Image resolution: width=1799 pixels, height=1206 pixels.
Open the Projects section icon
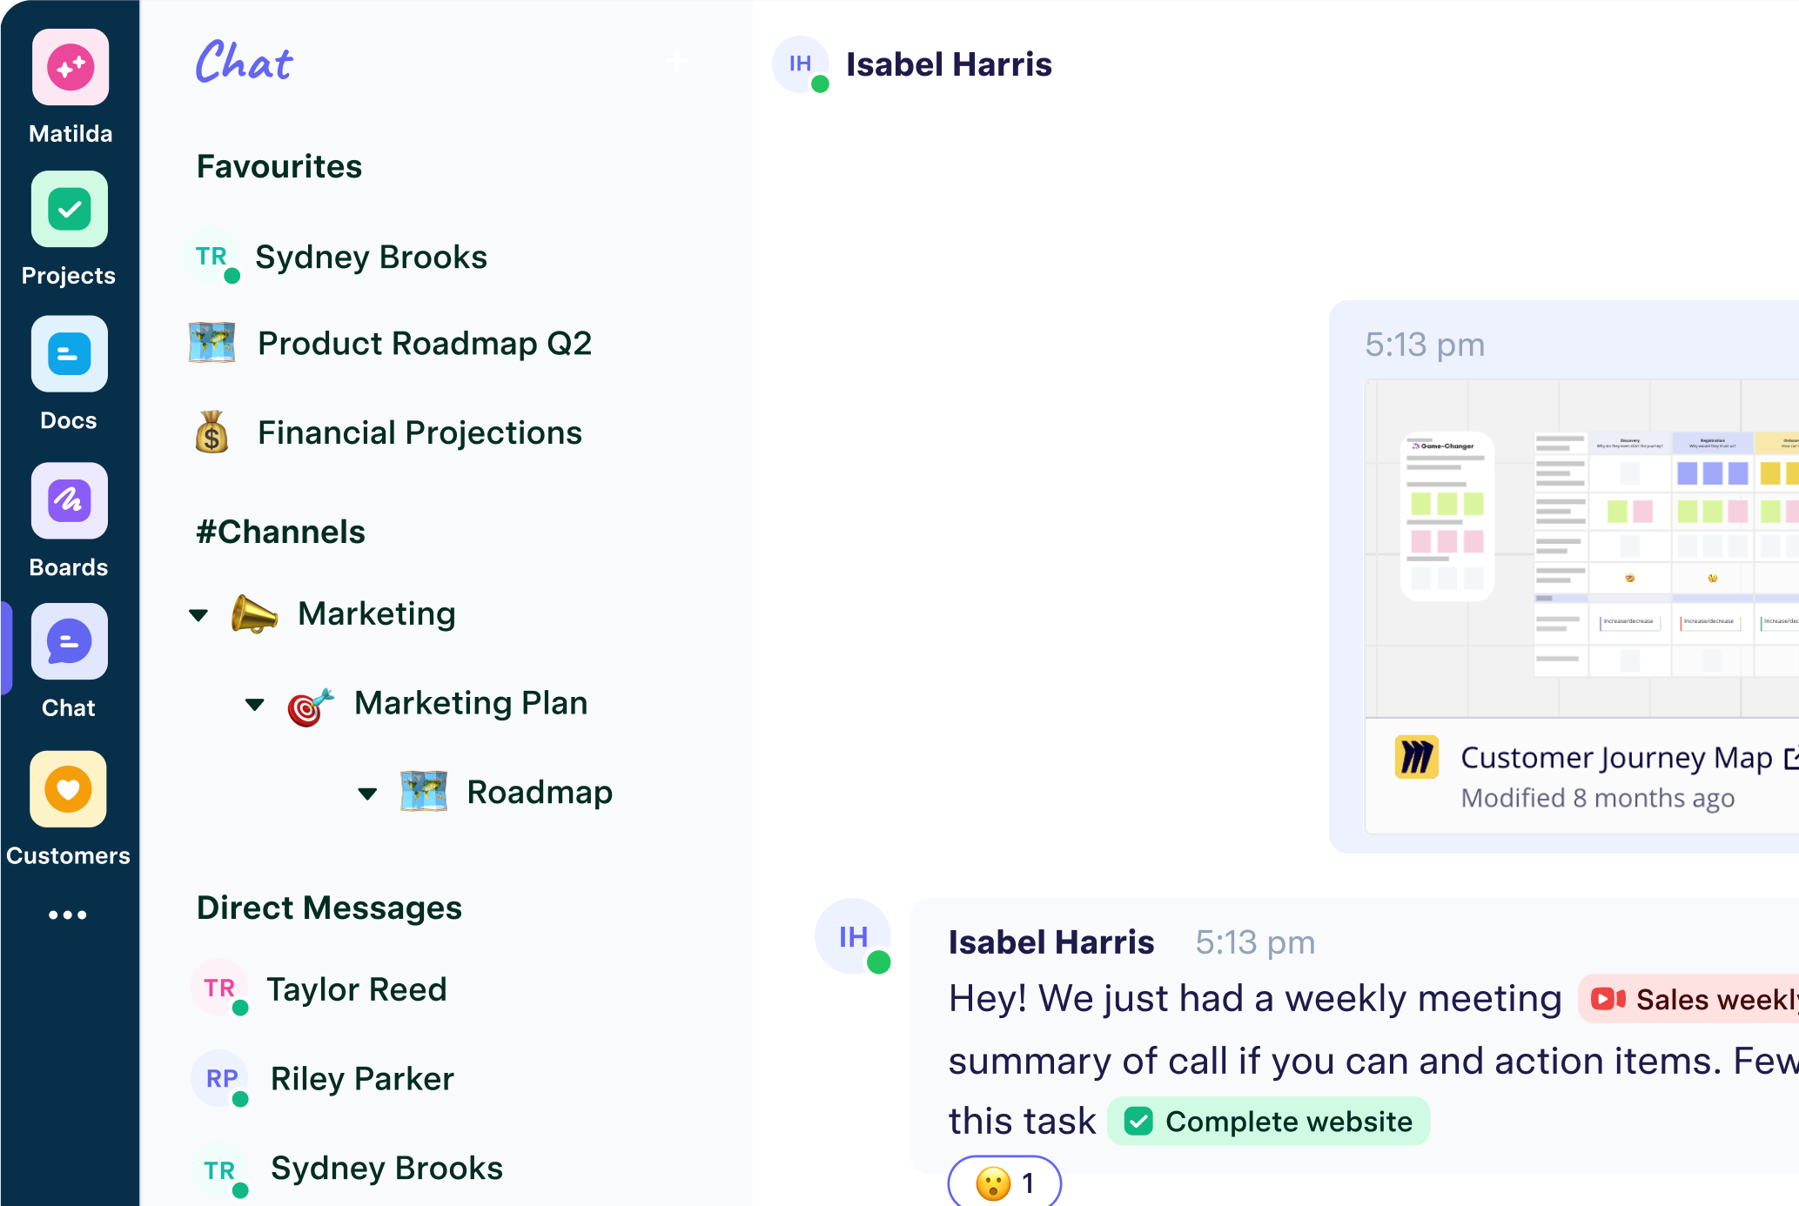70,210
